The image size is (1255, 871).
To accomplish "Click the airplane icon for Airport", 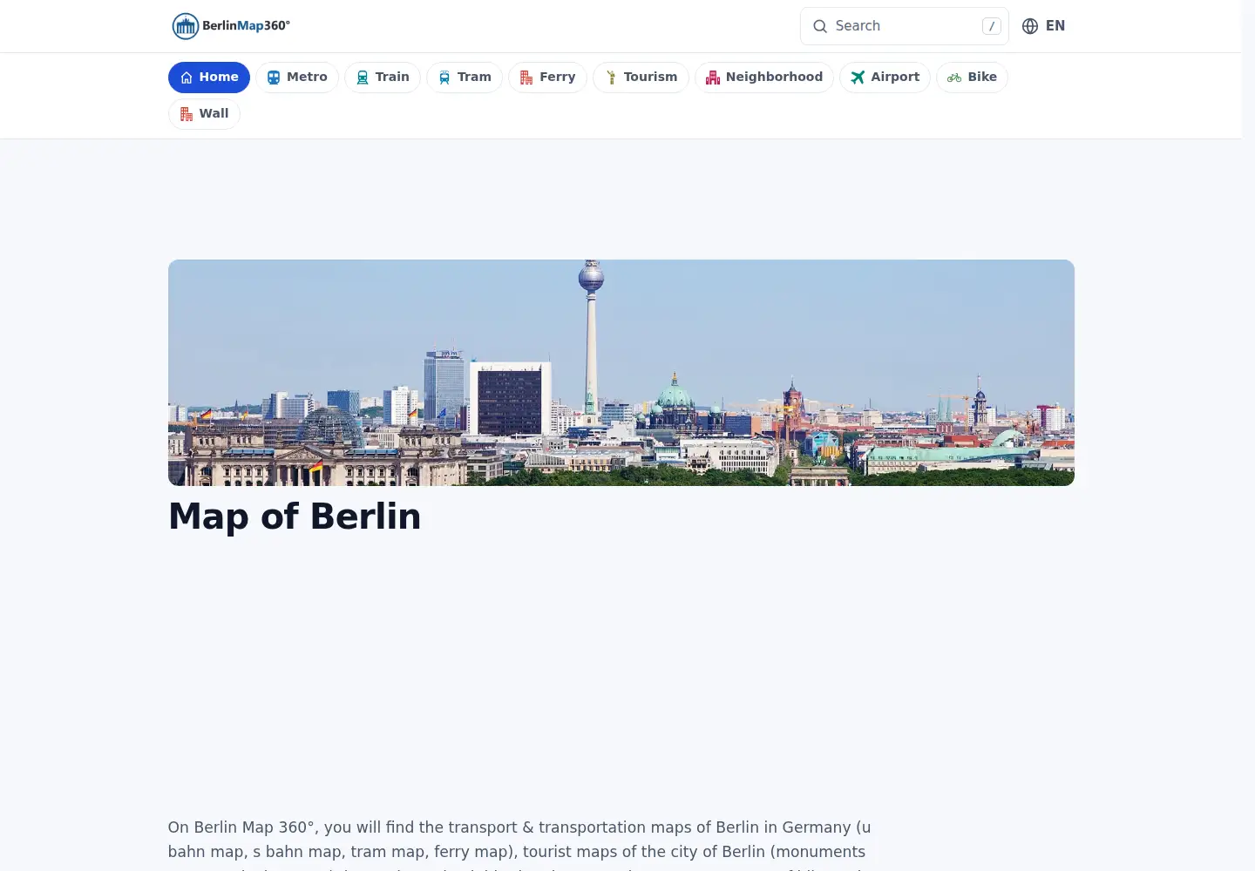I will 858,78.
